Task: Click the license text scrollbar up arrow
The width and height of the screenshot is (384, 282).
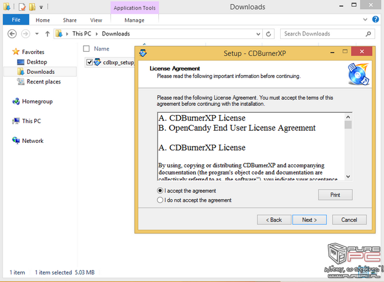Action: coord(348,117)
